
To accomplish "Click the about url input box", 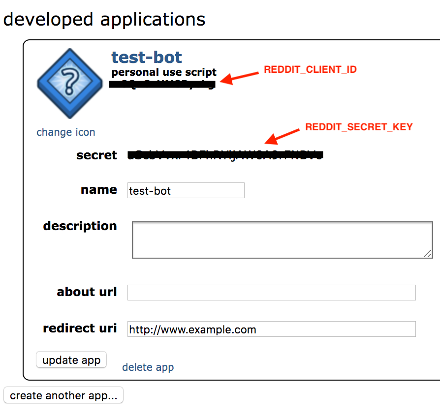I will point(271,293).
